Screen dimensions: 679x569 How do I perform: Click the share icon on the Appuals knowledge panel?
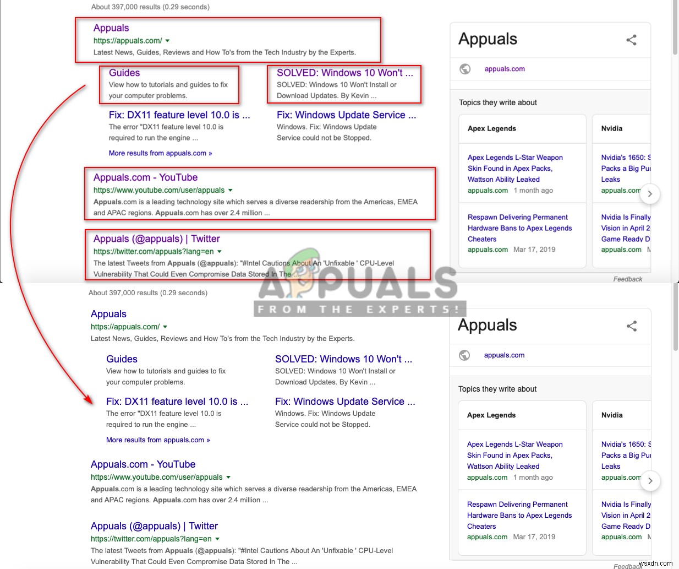[x=631, y=40]
